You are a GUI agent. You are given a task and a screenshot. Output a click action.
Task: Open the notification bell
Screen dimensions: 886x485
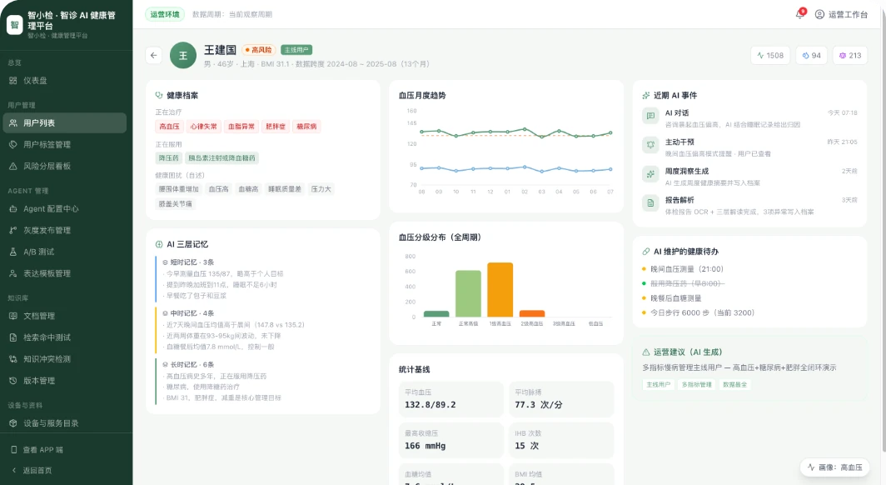click(799, 14)
